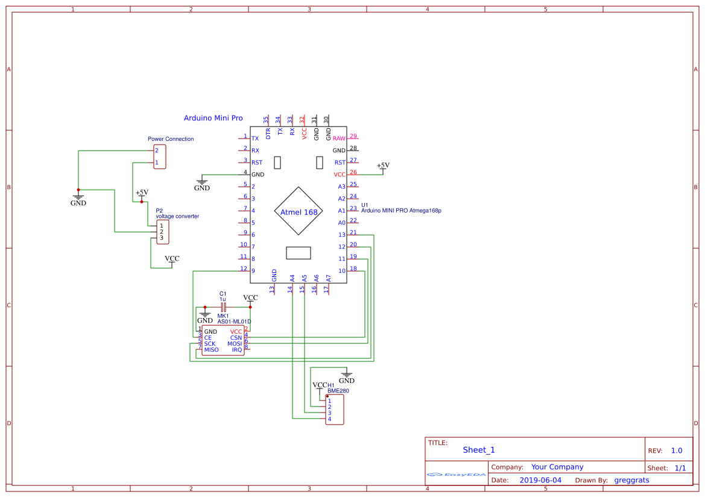Select pin 2 of the Power Connection header
Image resolution: width=705 pixels, height=498 pixels.
coord(156,151)
